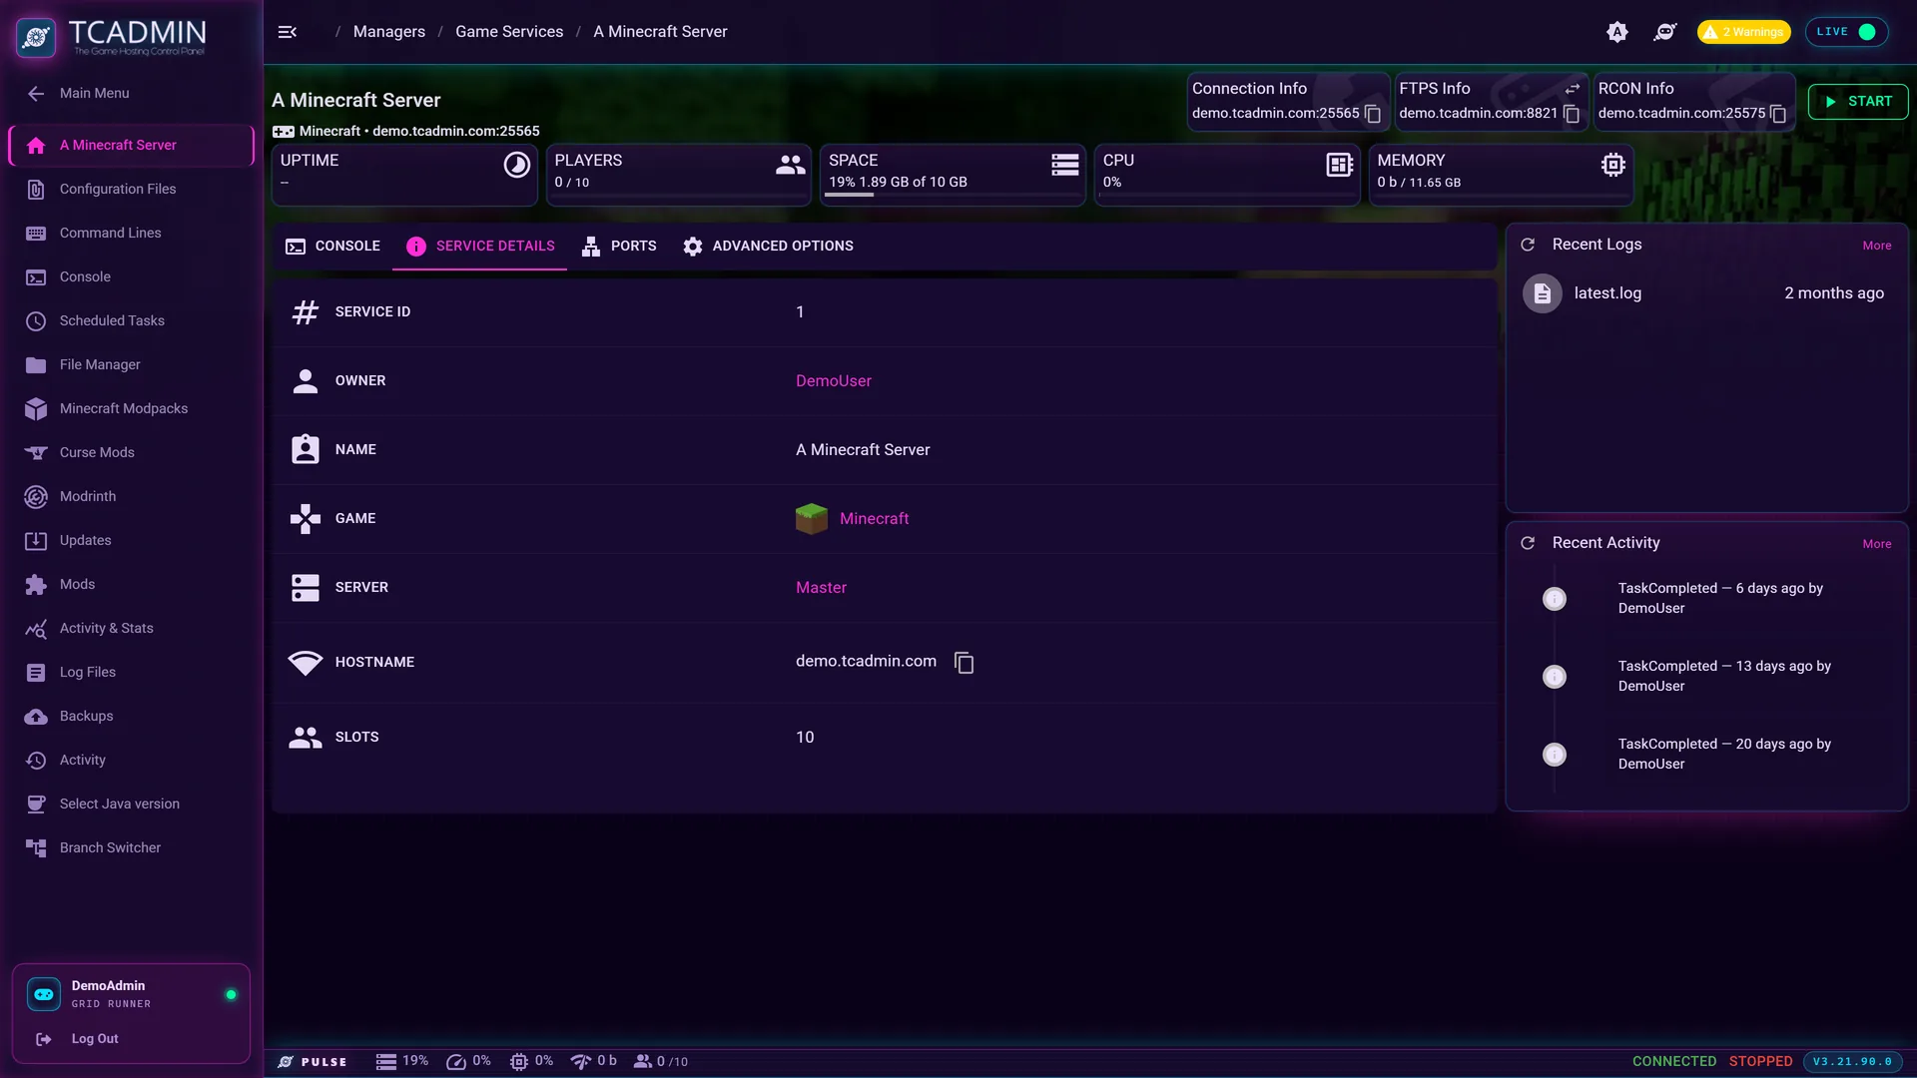Viewport: 1917px width, 1078px height.
Task: Click the SPACE usage progress bar
Action: (952, 195)
